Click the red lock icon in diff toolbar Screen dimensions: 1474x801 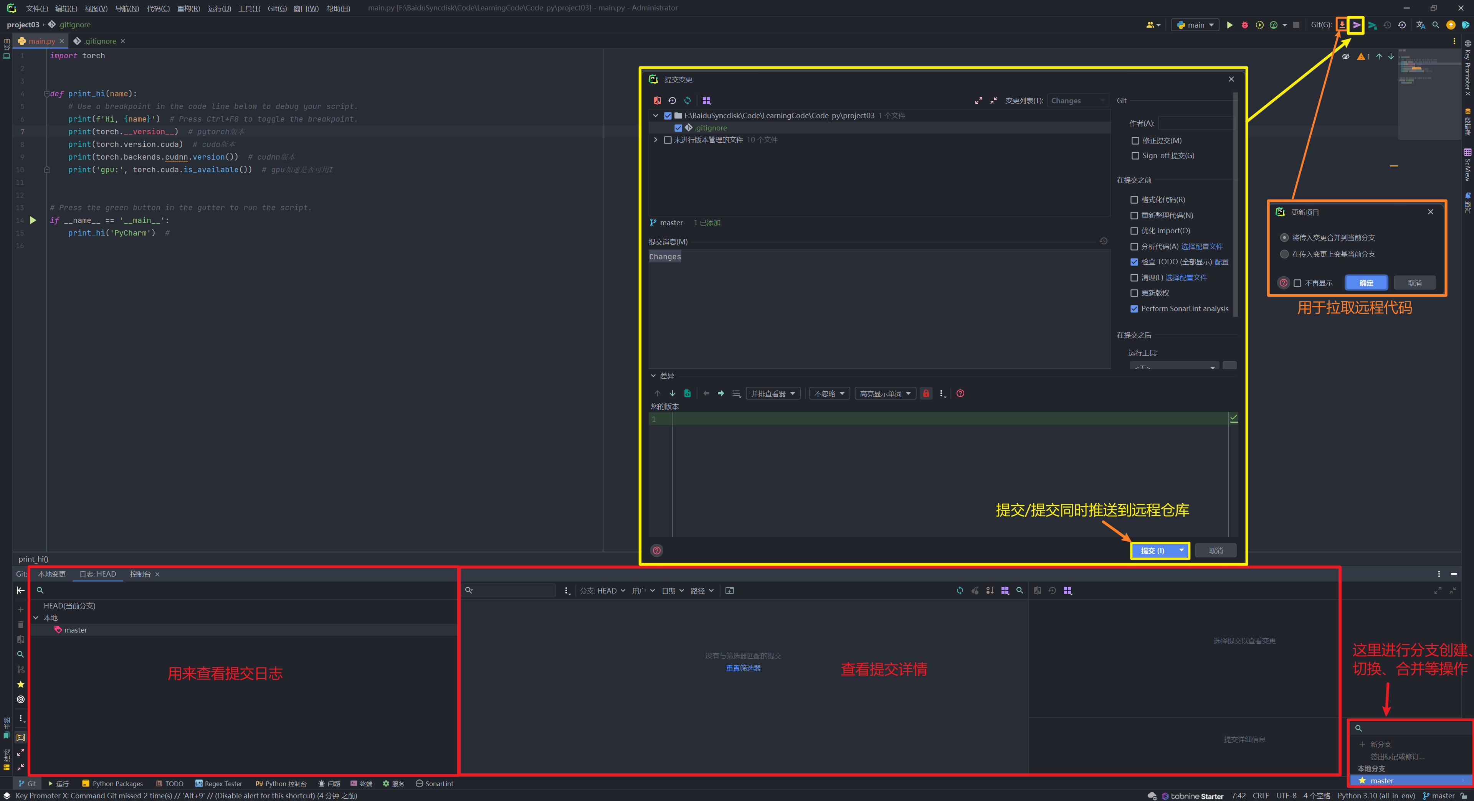click(x=926, y=393)
